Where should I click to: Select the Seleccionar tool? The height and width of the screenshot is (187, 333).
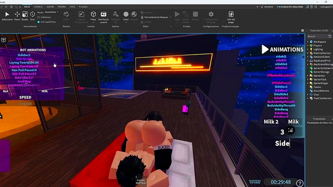pyautogui.click(x=7, y=16)
